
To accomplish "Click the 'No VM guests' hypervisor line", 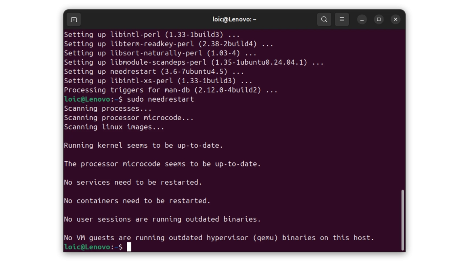I will click(219, 238).
